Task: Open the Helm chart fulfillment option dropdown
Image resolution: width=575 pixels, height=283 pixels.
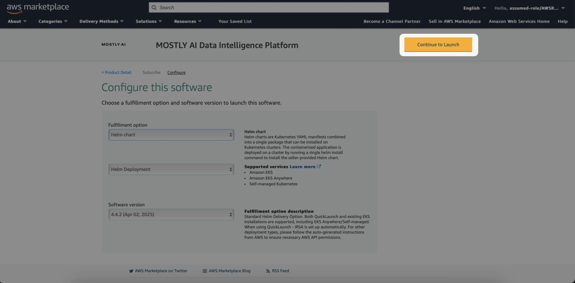Action: click(171, 135)
